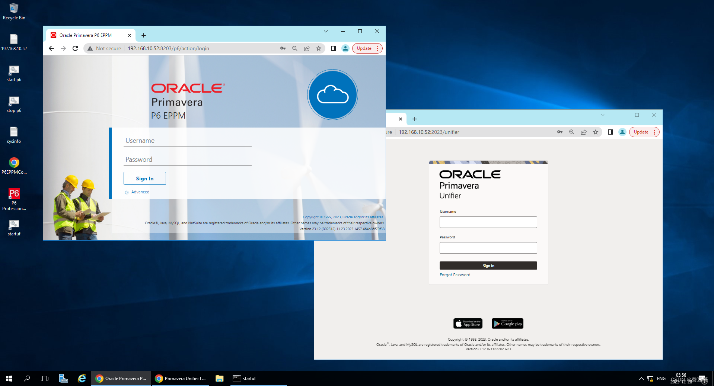Viewport: 714px width, 386px height.
Task: Click the Chrome profile avatar icon
Action: (x=345, y=48)
